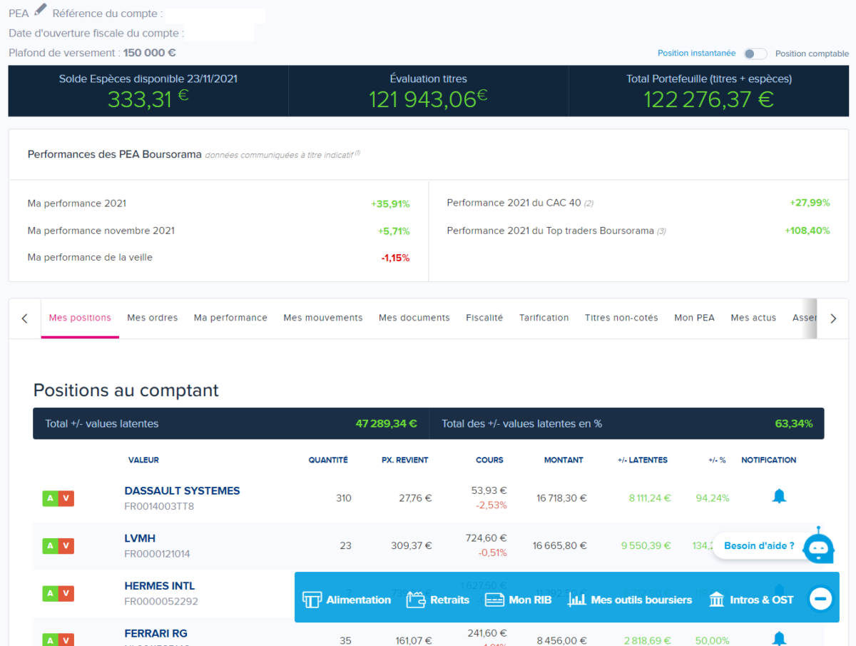856x646 pixels.
Task: Click the PX. REVIENT column header
Action: [405, 460]
